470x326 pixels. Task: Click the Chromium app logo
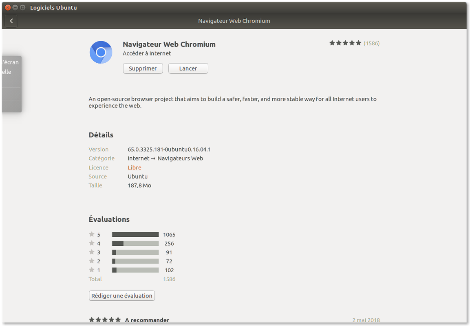[101, 53]
